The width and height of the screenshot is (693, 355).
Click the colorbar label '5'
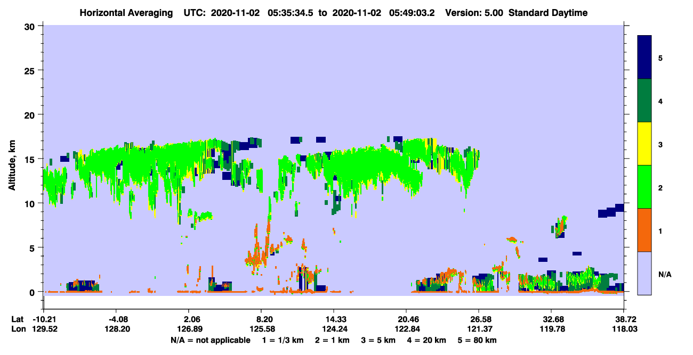[x=660, y=57]
